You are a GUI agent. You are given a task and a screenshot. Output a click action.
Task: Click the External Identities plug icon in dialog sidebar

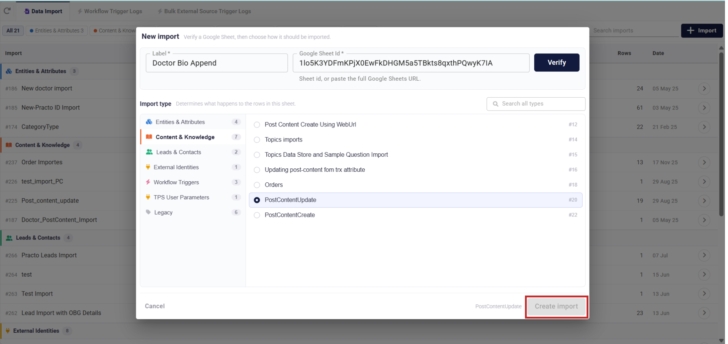click(148, 167)
